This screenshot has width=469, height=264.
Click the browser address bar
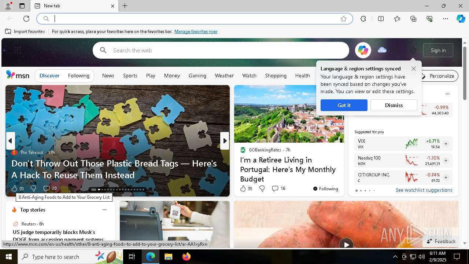[x=195, y=19]
